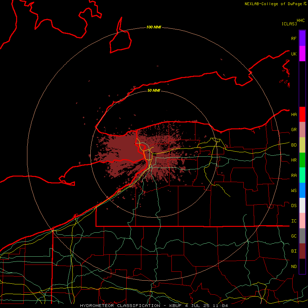Viewport: 308px width, 308px height.
Task: Click the HYDROMETEOR CLASSIFICATION title text
Action: tap(120, 306)
